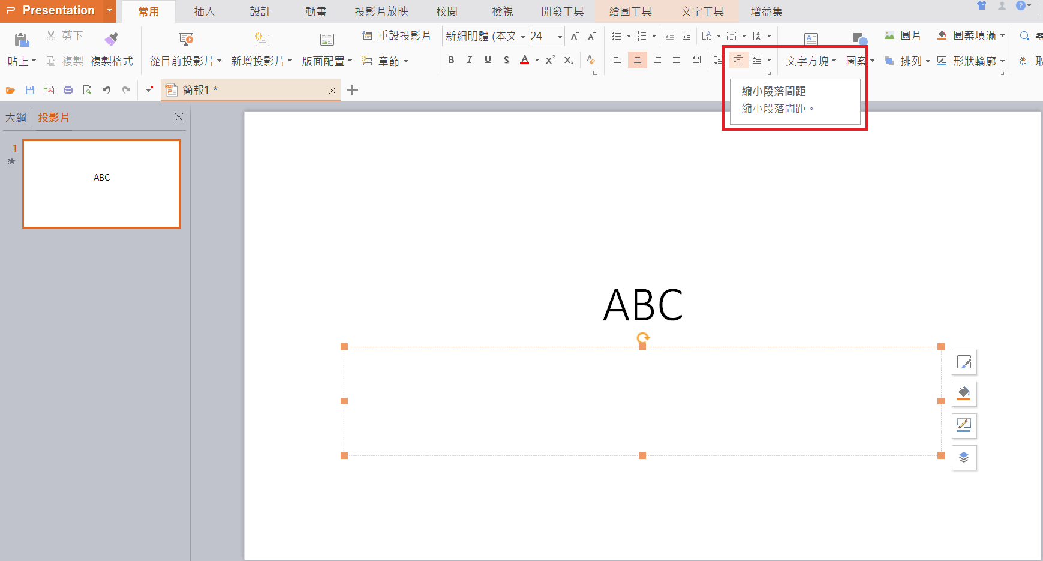Expand the 章節 section dropdown
This screenshot has width=1043, height=561.
tap(405, 61)
